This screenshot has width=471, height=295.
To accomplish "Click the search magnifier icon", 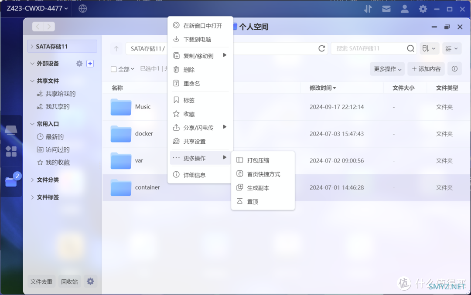I will coord(410,49).
